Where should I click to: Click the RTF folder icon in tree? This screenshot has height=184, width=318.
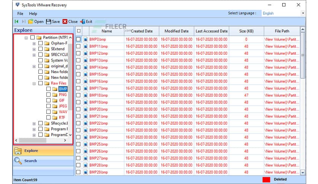point(55,117)
